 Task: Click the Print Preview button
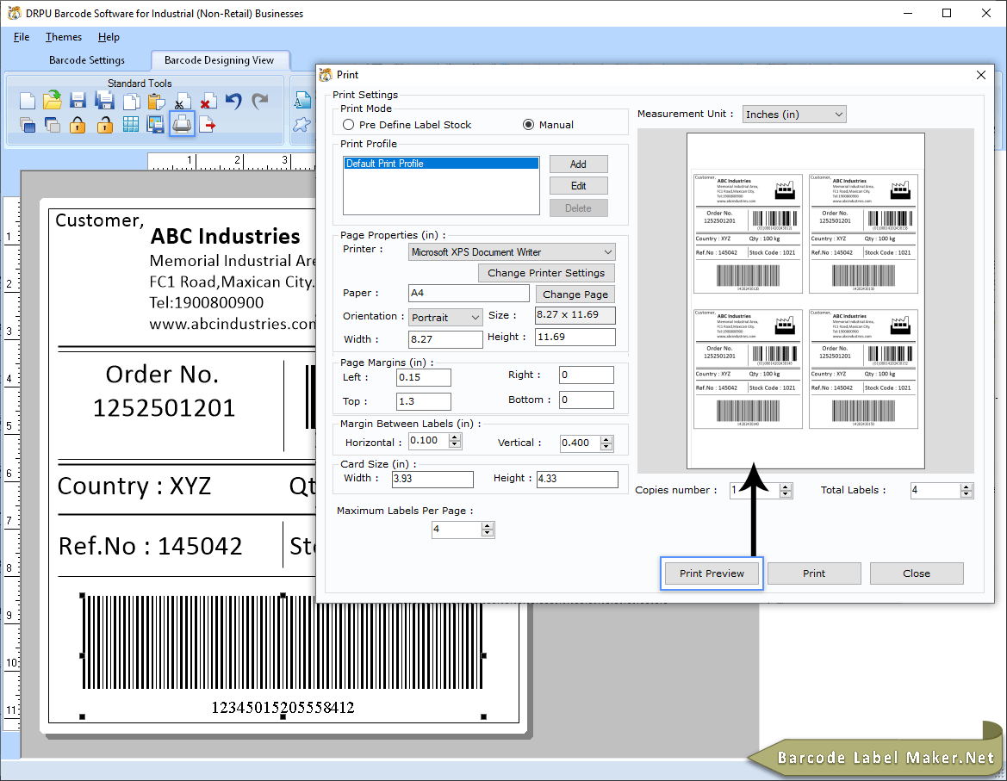coord(712,573)
